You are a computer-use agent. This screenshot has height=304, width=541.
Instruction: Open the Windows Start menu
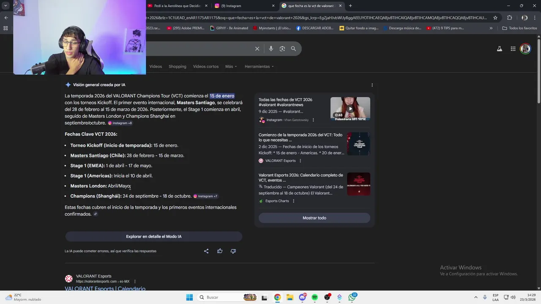click(x=189, y=297)
